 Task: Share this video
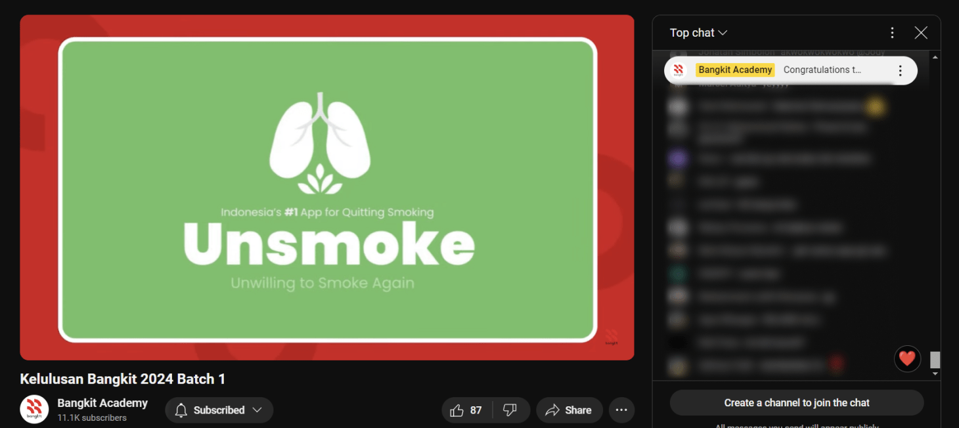pyautogui.click(x=569, y=410)
